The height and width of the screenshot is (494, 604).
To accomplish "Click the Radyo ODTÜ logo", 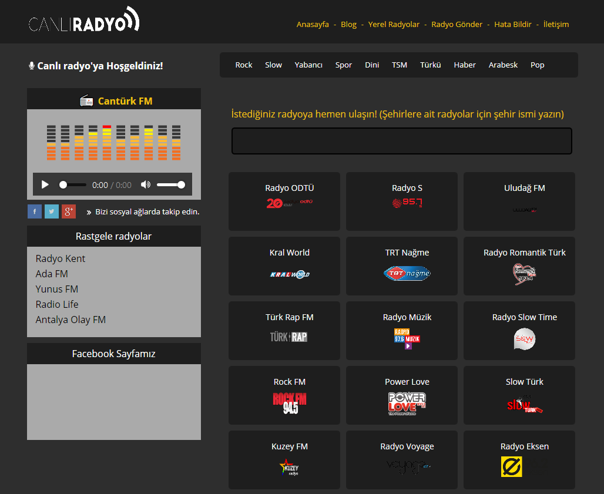I will [x=289, y=203].
